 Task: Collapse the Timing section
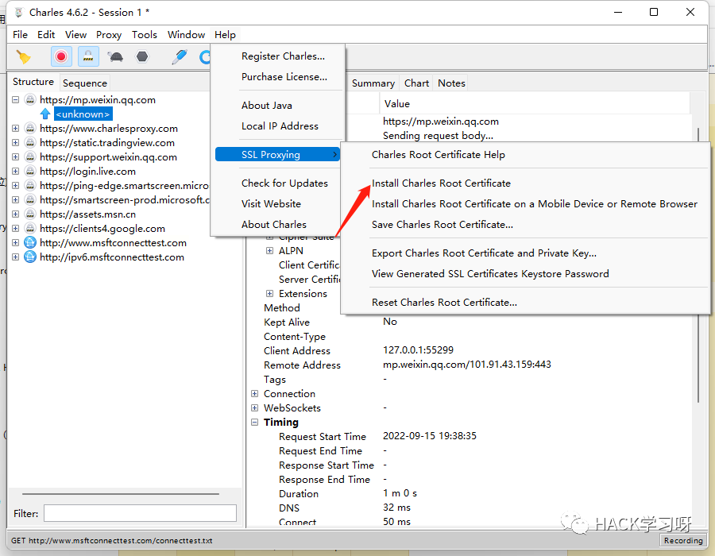point(255,422)
